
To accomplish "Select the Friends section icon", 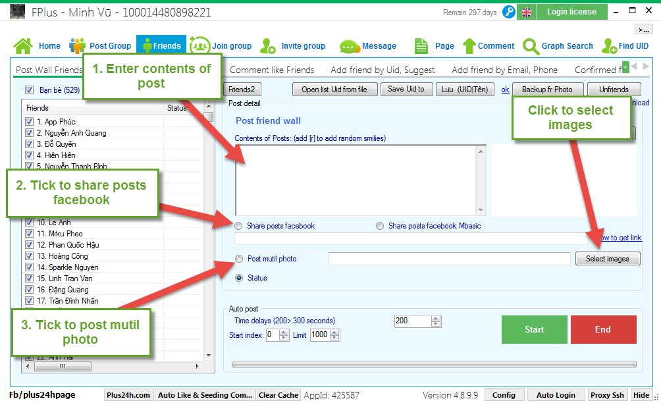I will click(x=147, y=46).
